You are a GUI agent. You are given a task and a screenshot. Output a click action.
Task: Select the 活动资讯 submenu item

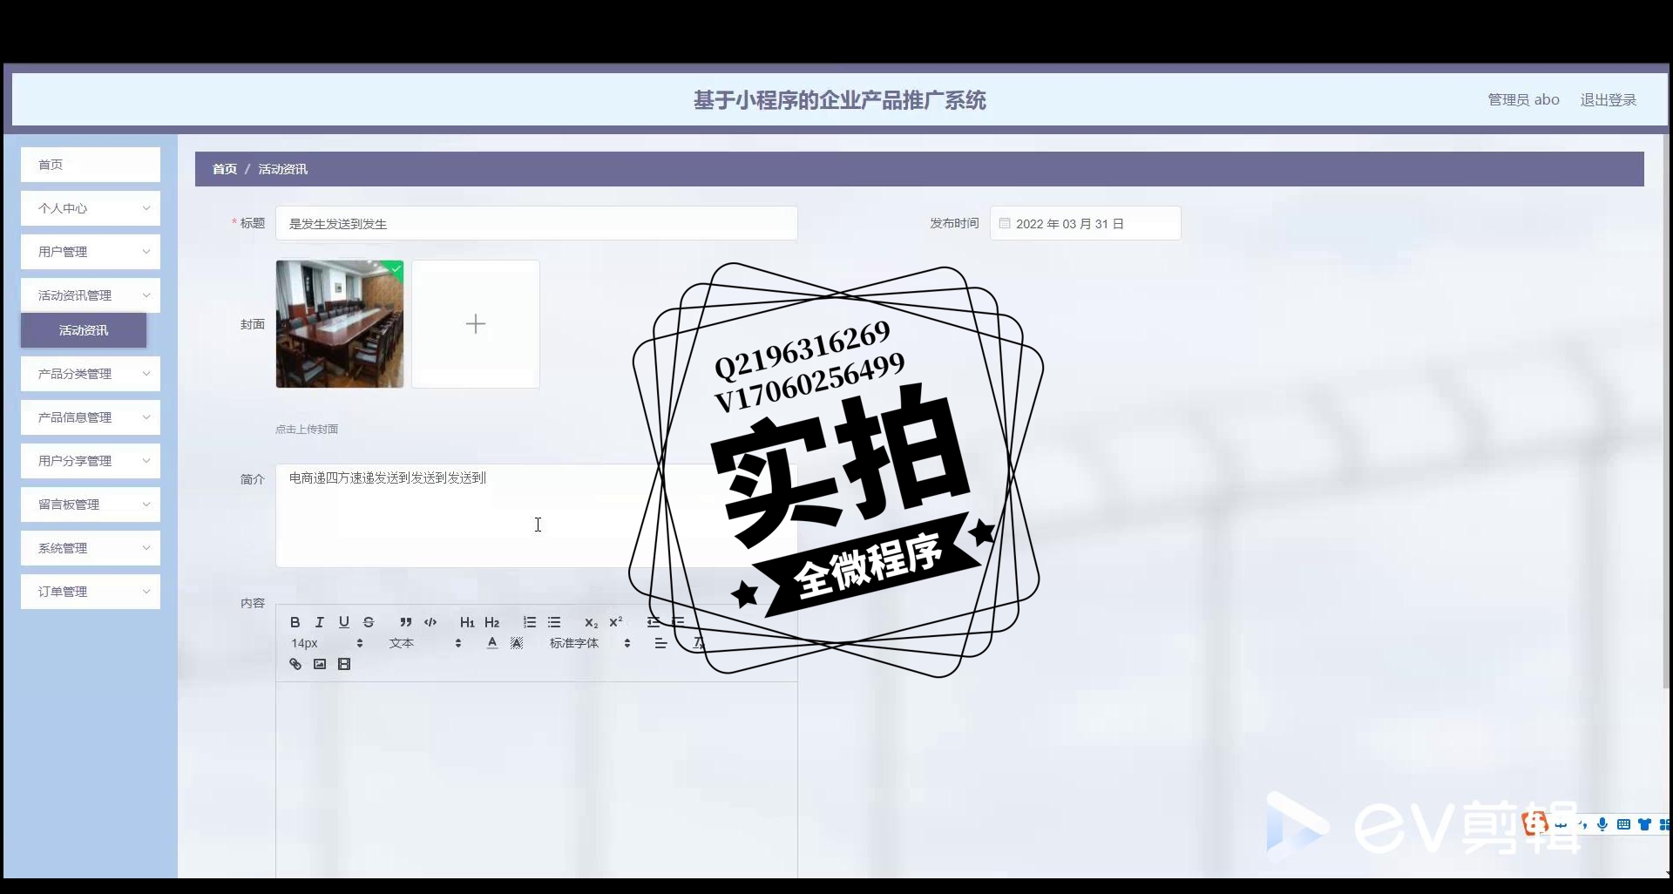tap(84, 330)
